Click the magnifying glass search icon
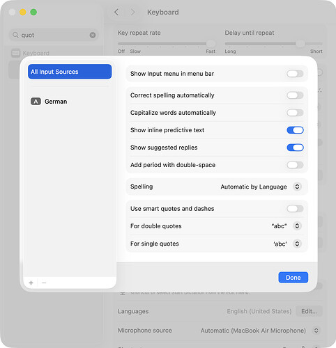The width and height of the screenshot is (336, 348). coord(15,35)
